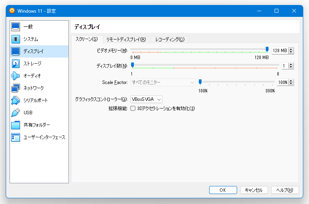The image size is (309, 204).
Task: Switch to the レコーディング tab
Action: (170, 39)
